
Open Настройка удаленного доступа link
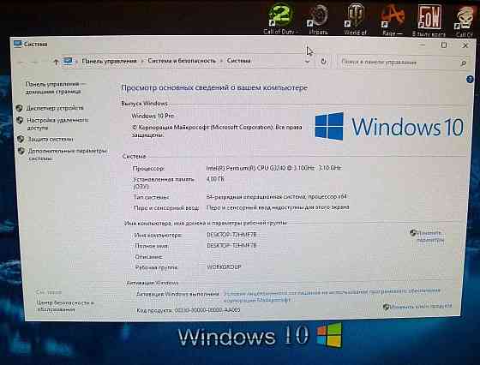57,124
